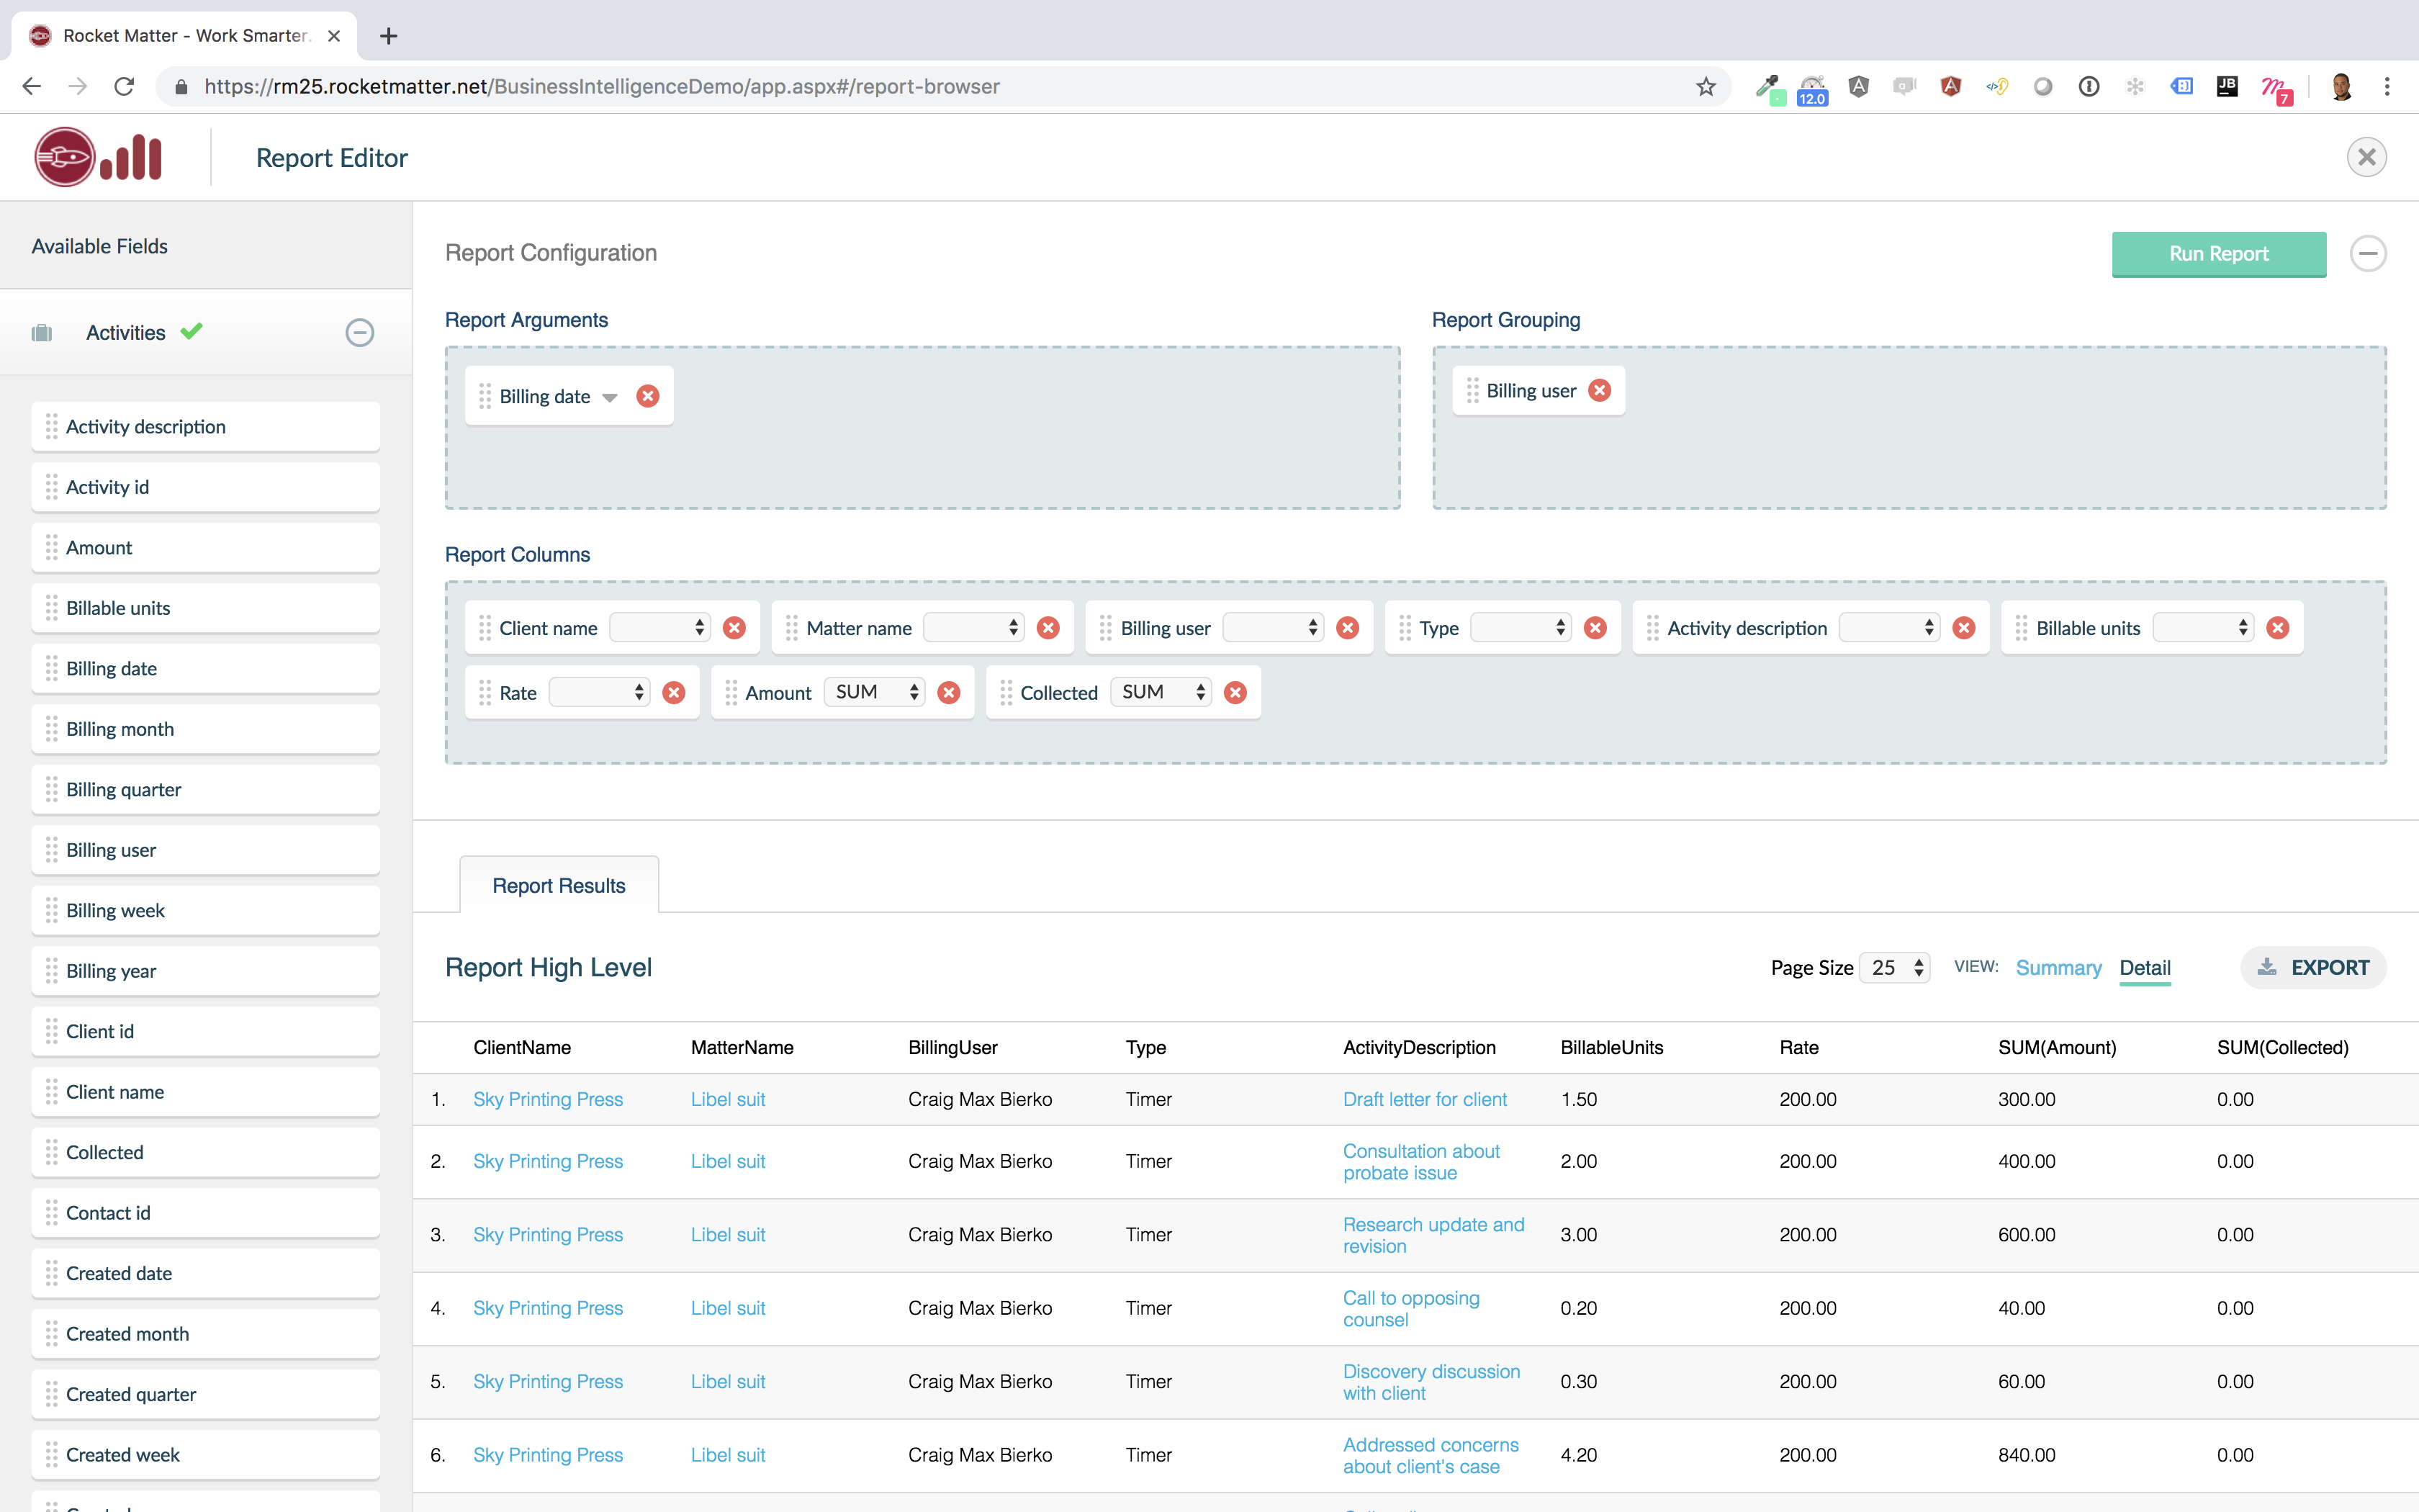Click the Activities briefcase icon
The width and height of the screenshot is (2419, 1512).
tap(41, 332)
